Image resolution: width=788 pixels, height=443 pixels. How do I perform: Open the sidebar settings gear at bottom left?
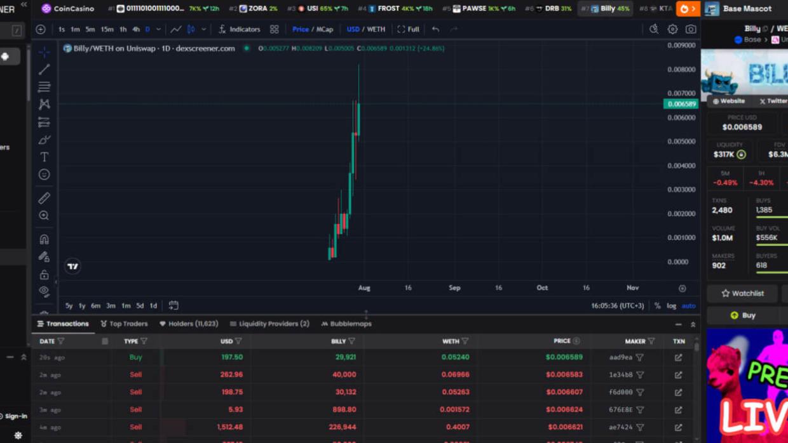click(x=18, y=435)
